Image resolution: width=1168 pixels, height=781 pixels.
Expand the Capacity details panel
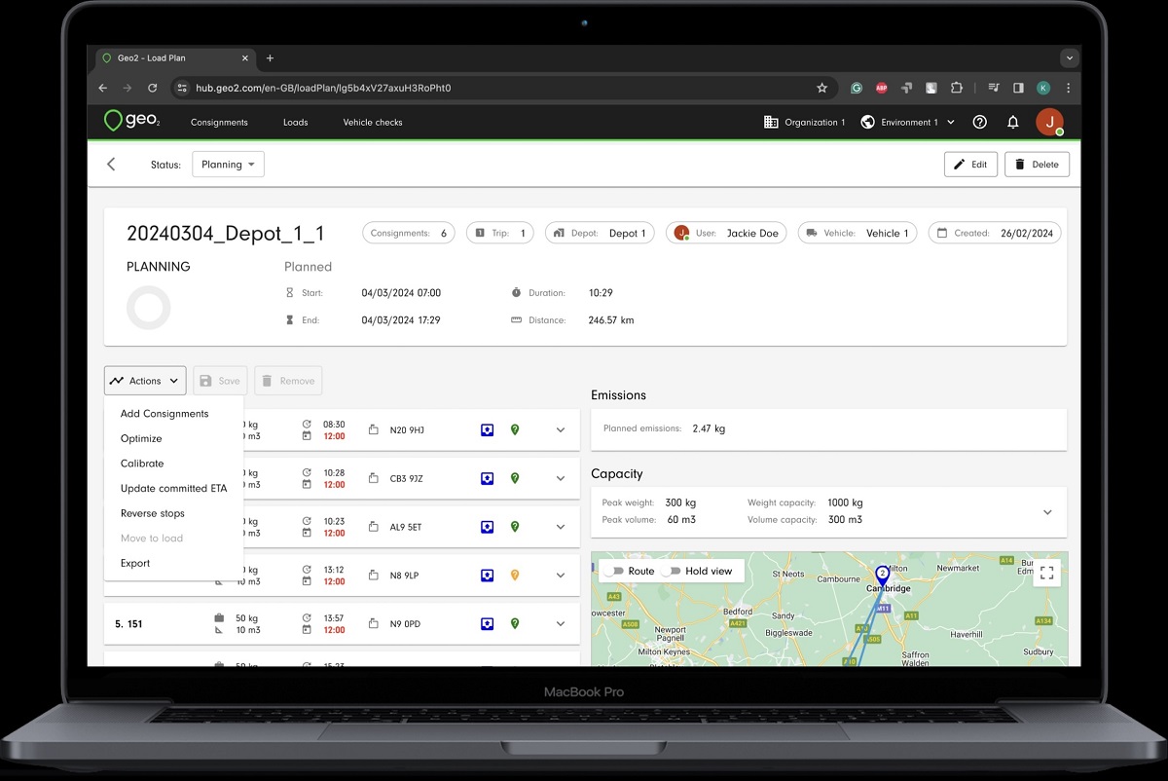1047,512
